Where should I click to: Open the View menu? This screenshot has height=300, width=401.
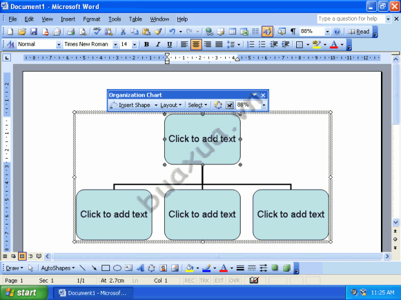tap(47, 19)
